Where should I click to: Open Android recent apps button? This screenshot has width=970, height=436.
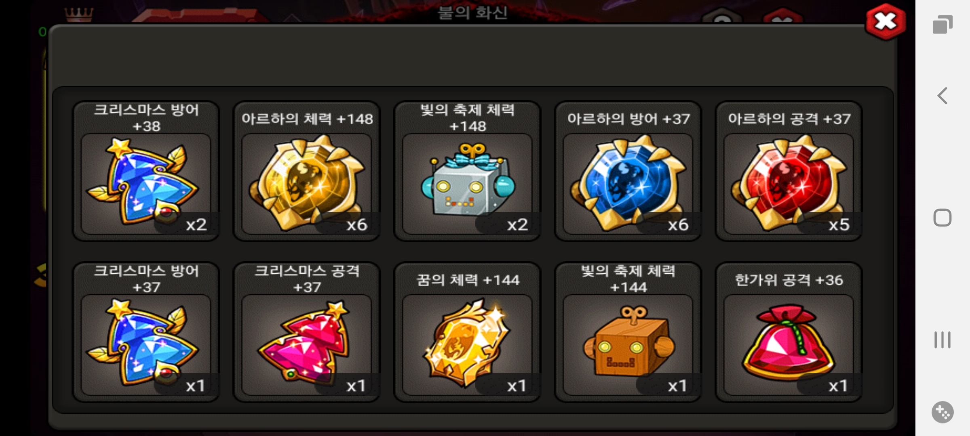pyautogui.click(x=943, y=340)
